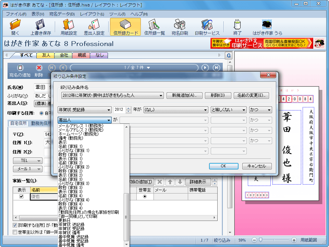The width and height of the screenshot is (329, 247).
Task: Open 住所録一覧 address list view
Action: (155, 27)
